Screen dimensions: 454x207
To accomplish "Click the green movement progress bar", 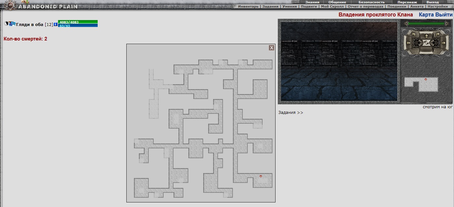I will coord(426,23).
